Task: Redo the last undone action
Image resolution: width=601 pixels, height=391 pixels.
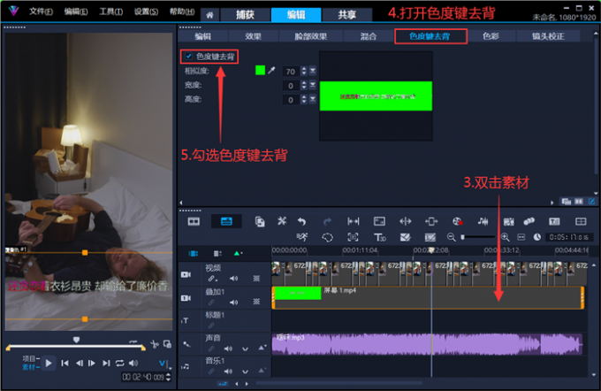Action: tap(327, 221)
